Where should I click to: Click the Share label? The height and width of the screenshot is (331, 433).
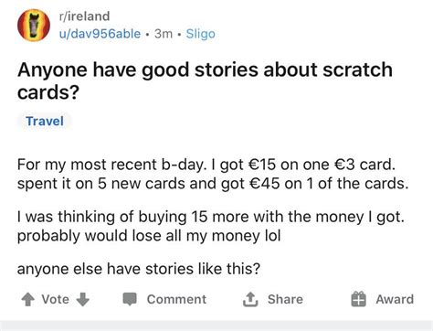pyautogui.click(x=285, y=299)
